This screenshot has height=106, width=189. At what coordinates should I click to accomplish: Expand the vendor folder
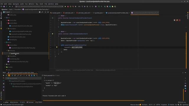click(x=5, y=67)
